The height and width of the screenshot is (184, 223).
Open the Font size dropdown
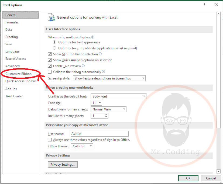[x=97, y=103]
